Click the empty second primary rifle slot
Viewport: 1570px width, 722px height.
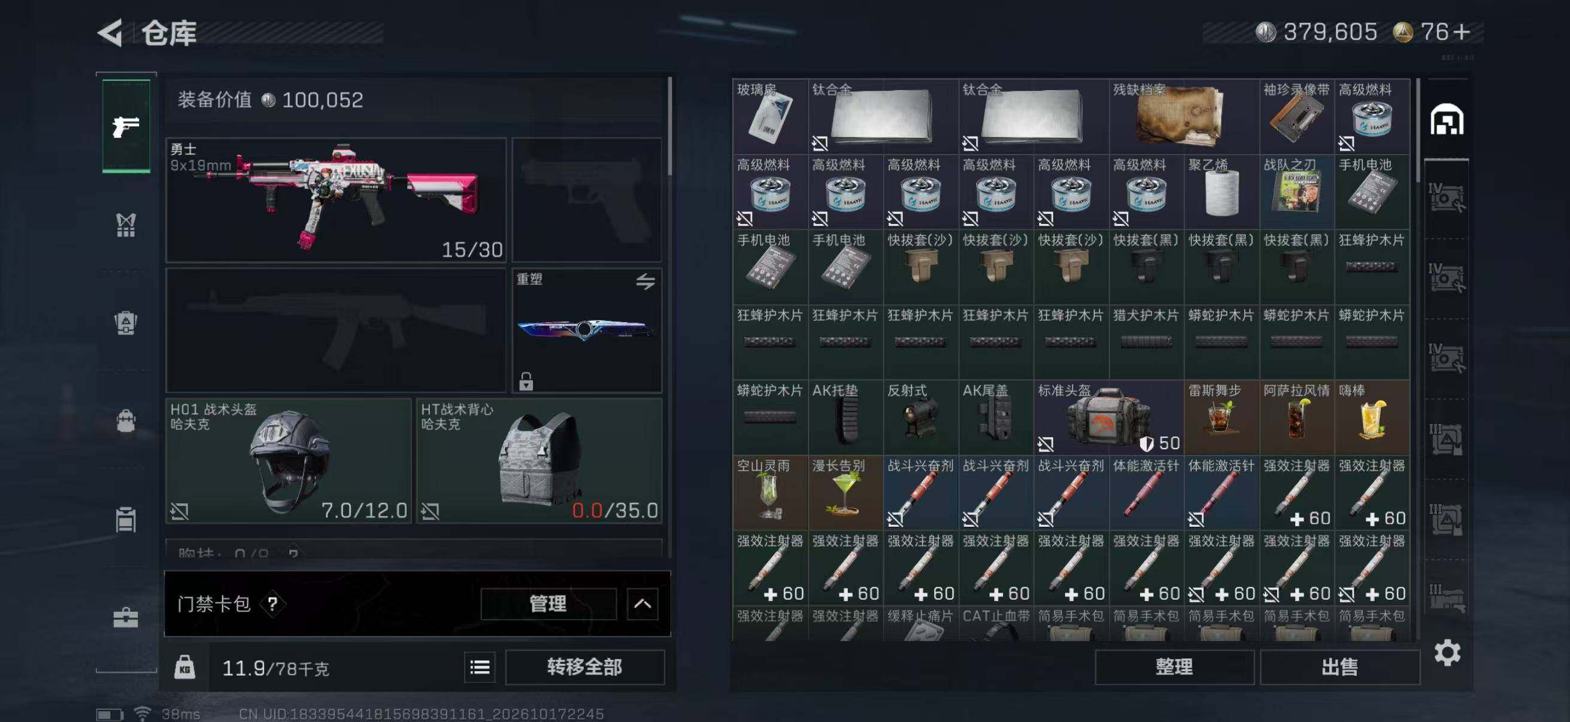[336, 330]
